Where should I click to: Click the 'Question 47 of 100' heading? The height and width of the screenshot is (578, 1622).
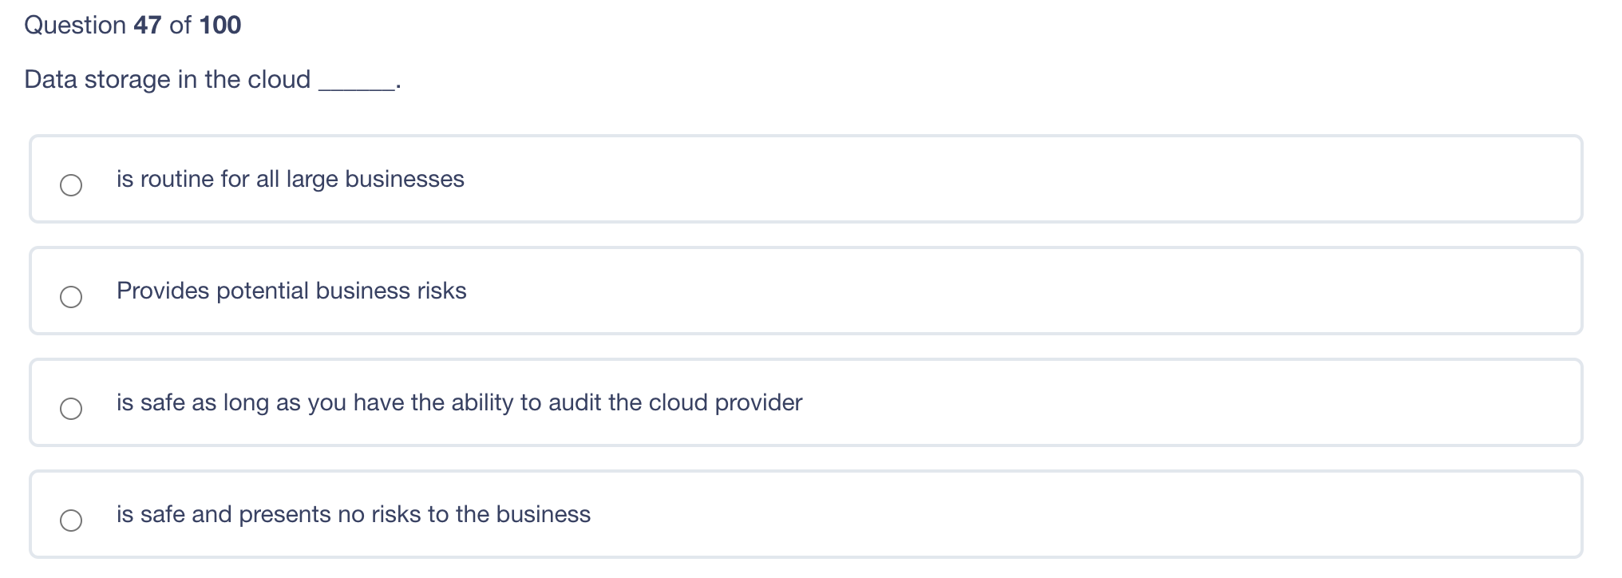[133, 25]
